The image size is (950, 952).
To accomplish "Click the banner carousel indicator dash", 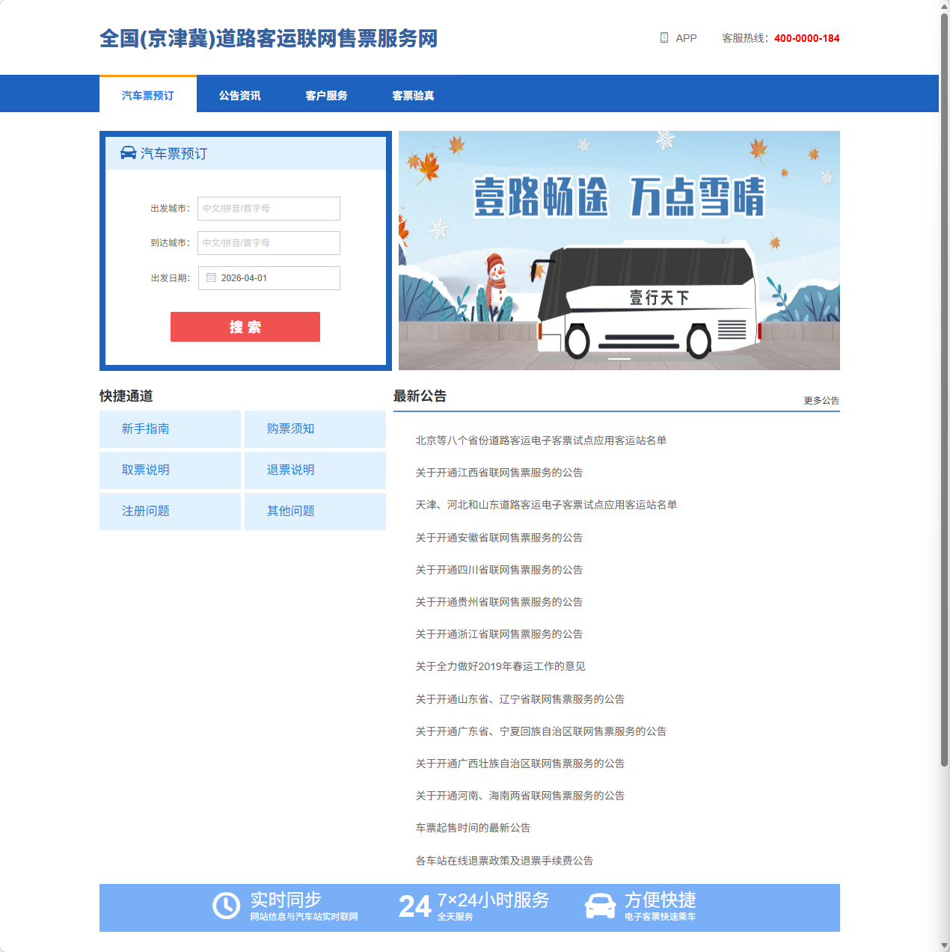I will [619, 359].
